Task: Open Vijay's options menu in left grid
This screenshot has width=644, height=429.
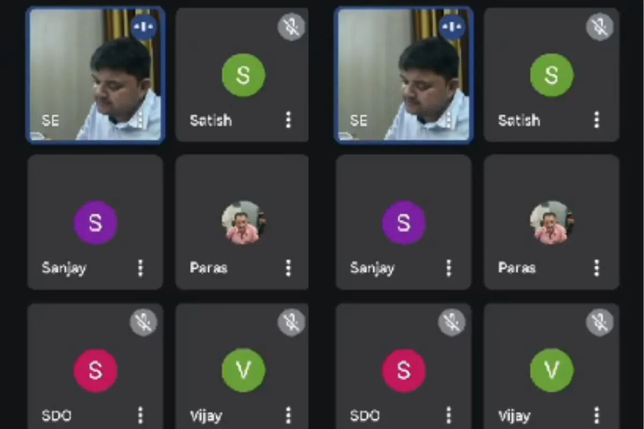Action: (288, 415)
